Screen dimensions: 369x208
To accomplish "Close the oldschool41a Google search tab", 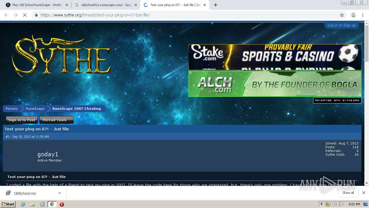I will pyautogui.click(x=136, y=5).
